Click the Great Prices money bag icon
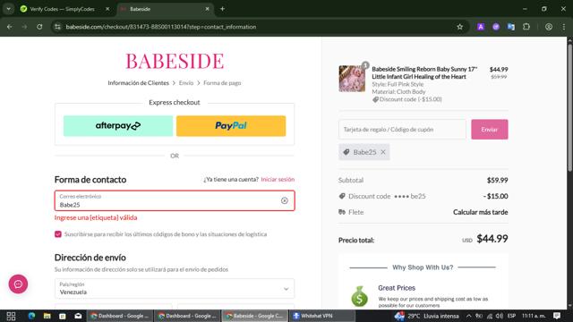The height and width of the screenshot is (322, 573). coord(359,296)
